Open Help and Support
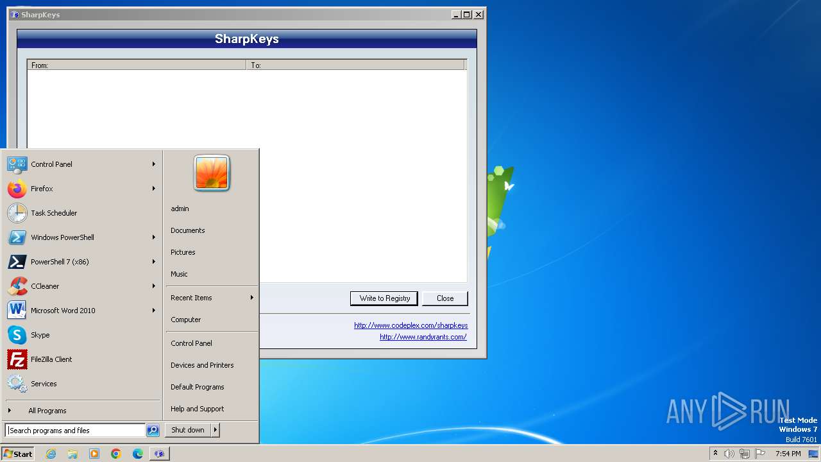 click(x=212, y=409)
